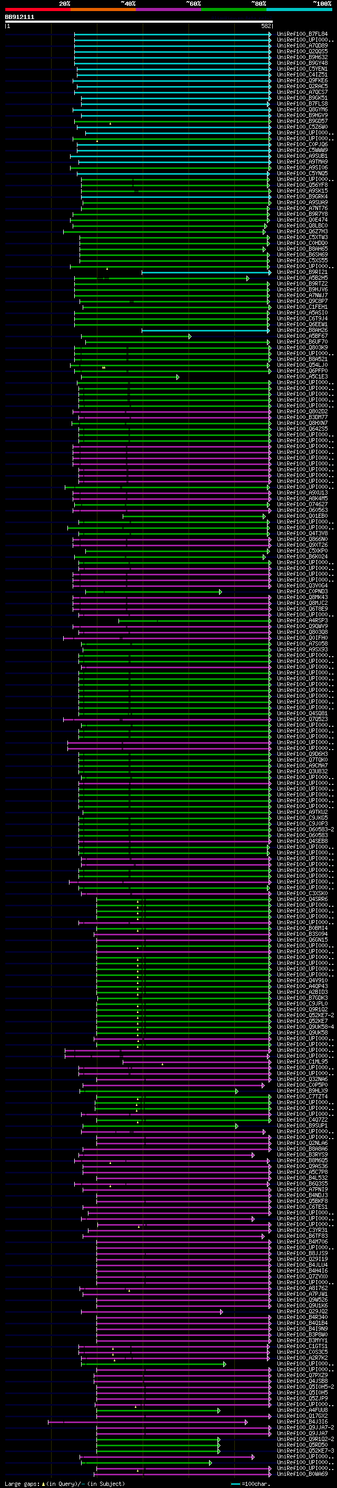
Task: Select hit label UniRef100_C1FEH1
Action: 302,307
